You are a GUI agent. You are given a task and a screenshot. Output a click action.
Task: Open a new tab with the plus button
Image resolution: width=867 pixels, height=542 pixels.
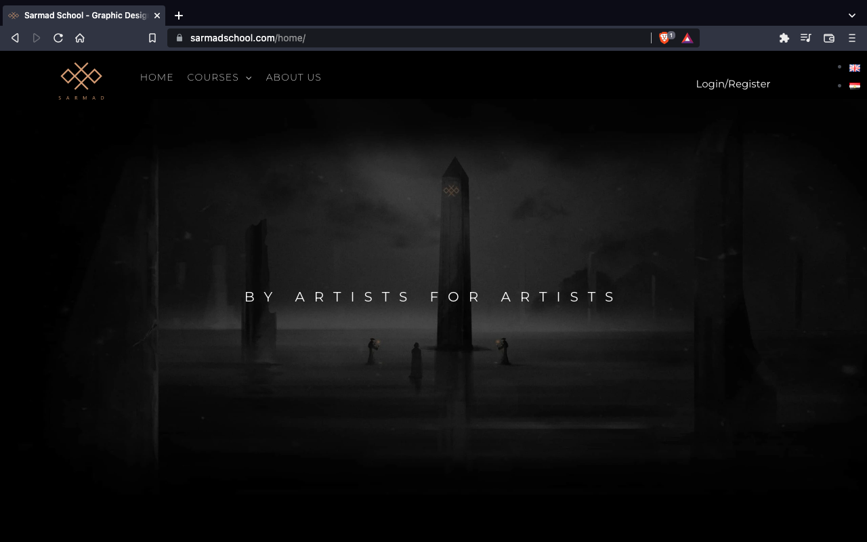[179, 15]
